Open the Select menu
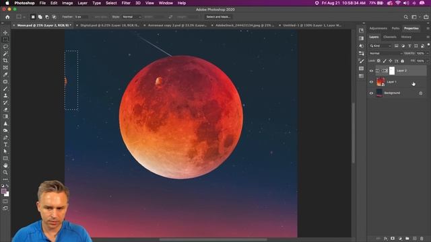 pyautogui.click(x=111, y=3)
